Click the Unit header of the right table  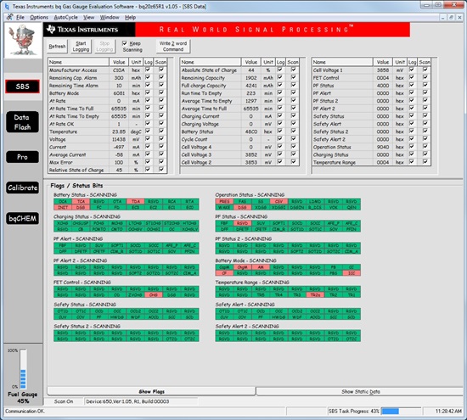click(x=400, y=62)
